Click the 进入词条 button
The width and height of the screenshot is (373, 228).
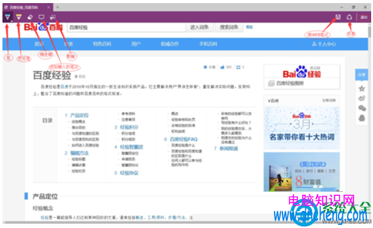[x=199, y=27]
